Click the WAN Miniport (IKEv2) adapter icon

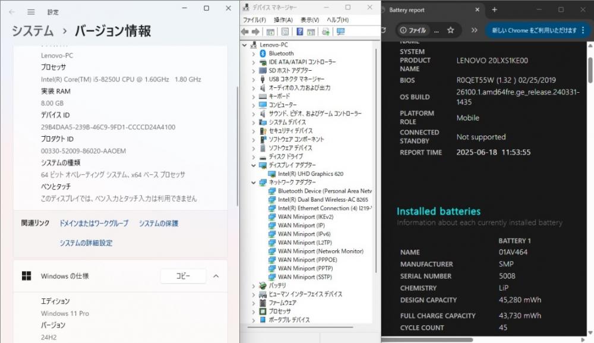[x=271, y=217]
